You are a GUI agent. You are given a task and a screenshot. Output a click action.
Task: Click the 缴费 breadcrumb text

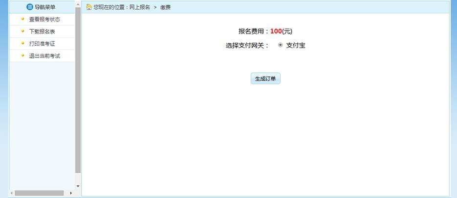click(x=165, y=7)
